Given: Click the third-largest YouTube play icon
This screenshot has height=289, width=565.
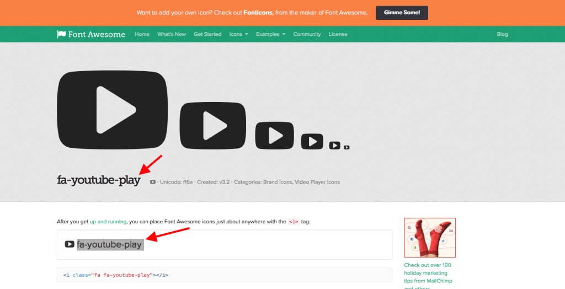Looking at the screenshot, I should point(275,136).
